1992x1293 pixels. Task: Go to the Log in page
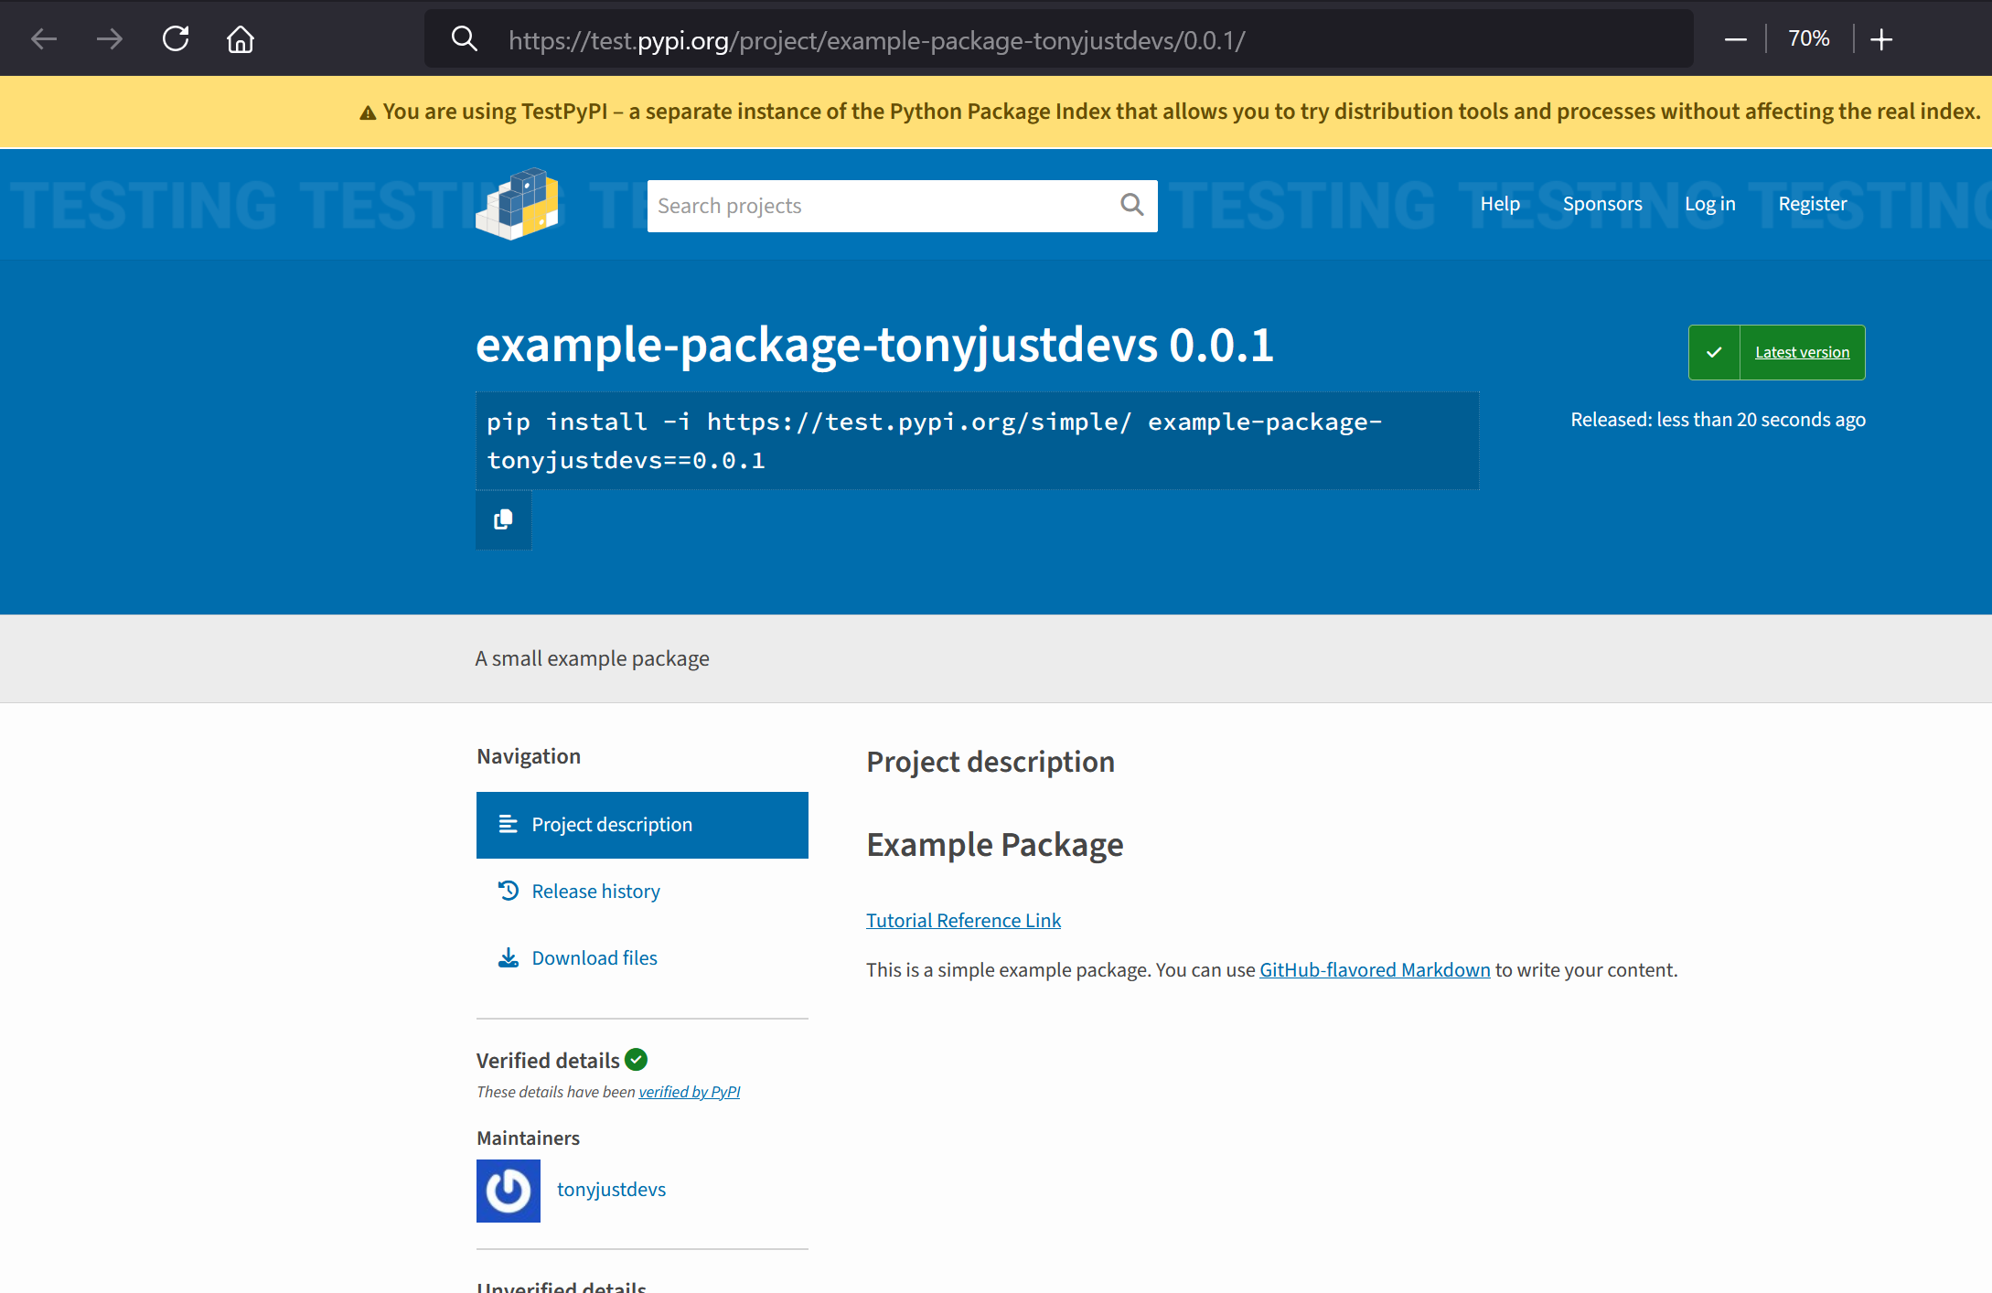[x=1710, y=204]
